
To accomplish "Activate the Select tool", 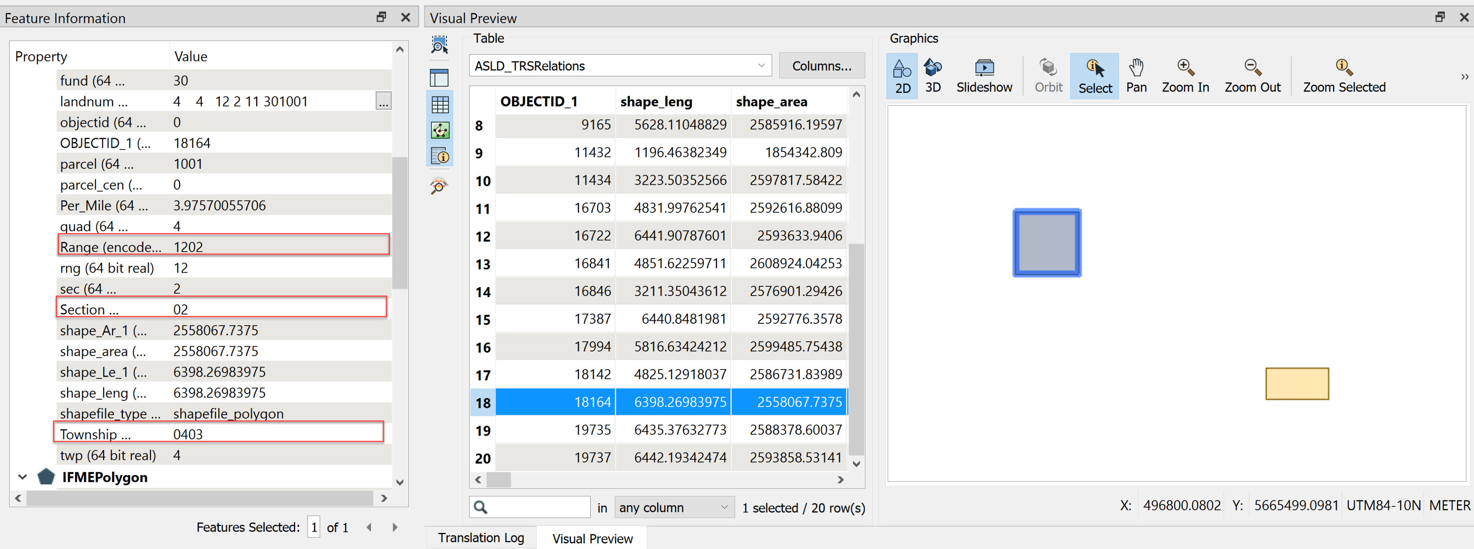I will (1095, 76).
